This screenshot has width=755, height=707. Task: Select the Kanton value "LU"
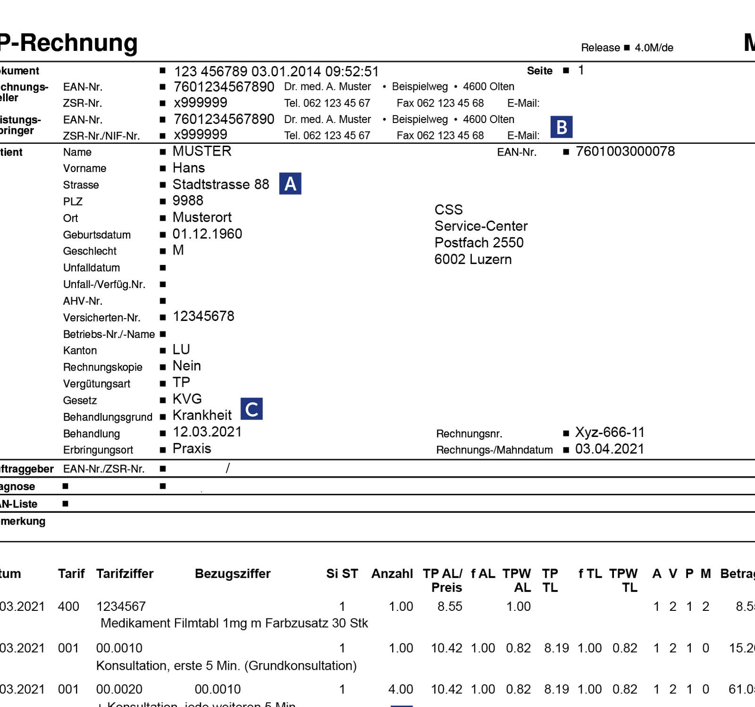click(x=181, y=349)
